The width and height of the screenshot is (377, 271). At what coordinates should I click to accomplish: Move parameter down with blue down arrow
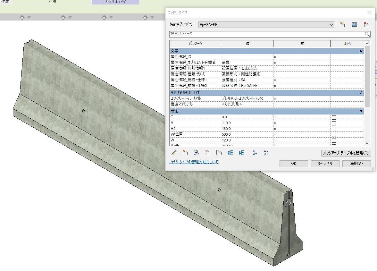(x=241, y=153)
